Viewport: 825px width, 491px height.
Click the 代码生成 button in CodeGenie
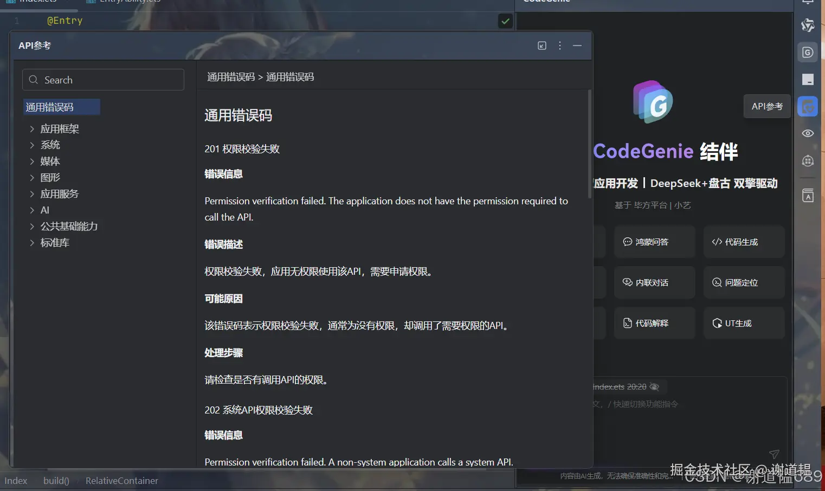pos(744,242)
